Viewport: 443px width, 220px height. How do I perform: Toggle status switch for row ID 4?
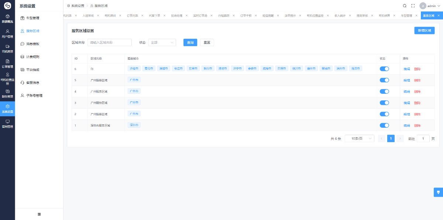coord(384,91)
